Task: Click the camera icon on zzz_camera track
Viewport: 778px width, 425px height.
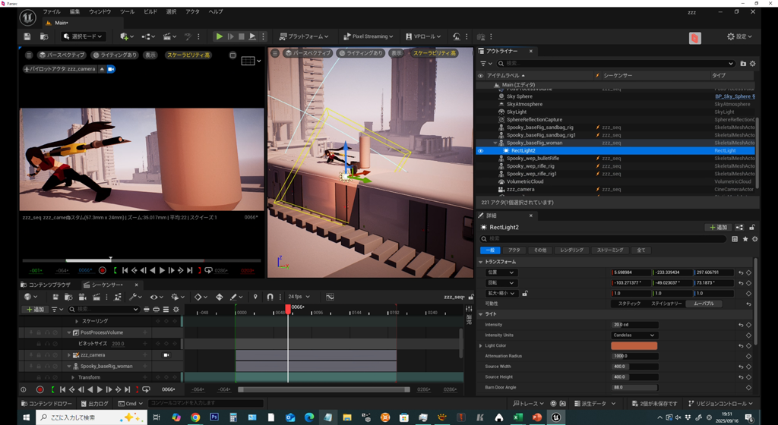Action: click(x=166, y=354)
